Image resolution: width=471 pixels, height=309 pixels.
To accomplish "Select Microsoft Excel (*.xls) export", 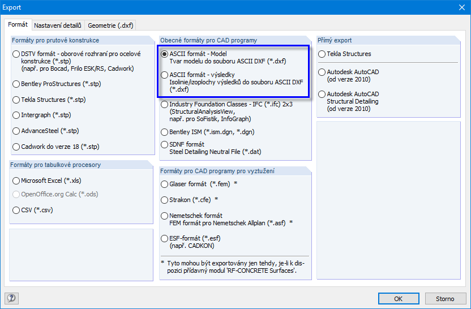I will [x=16, y=181].
